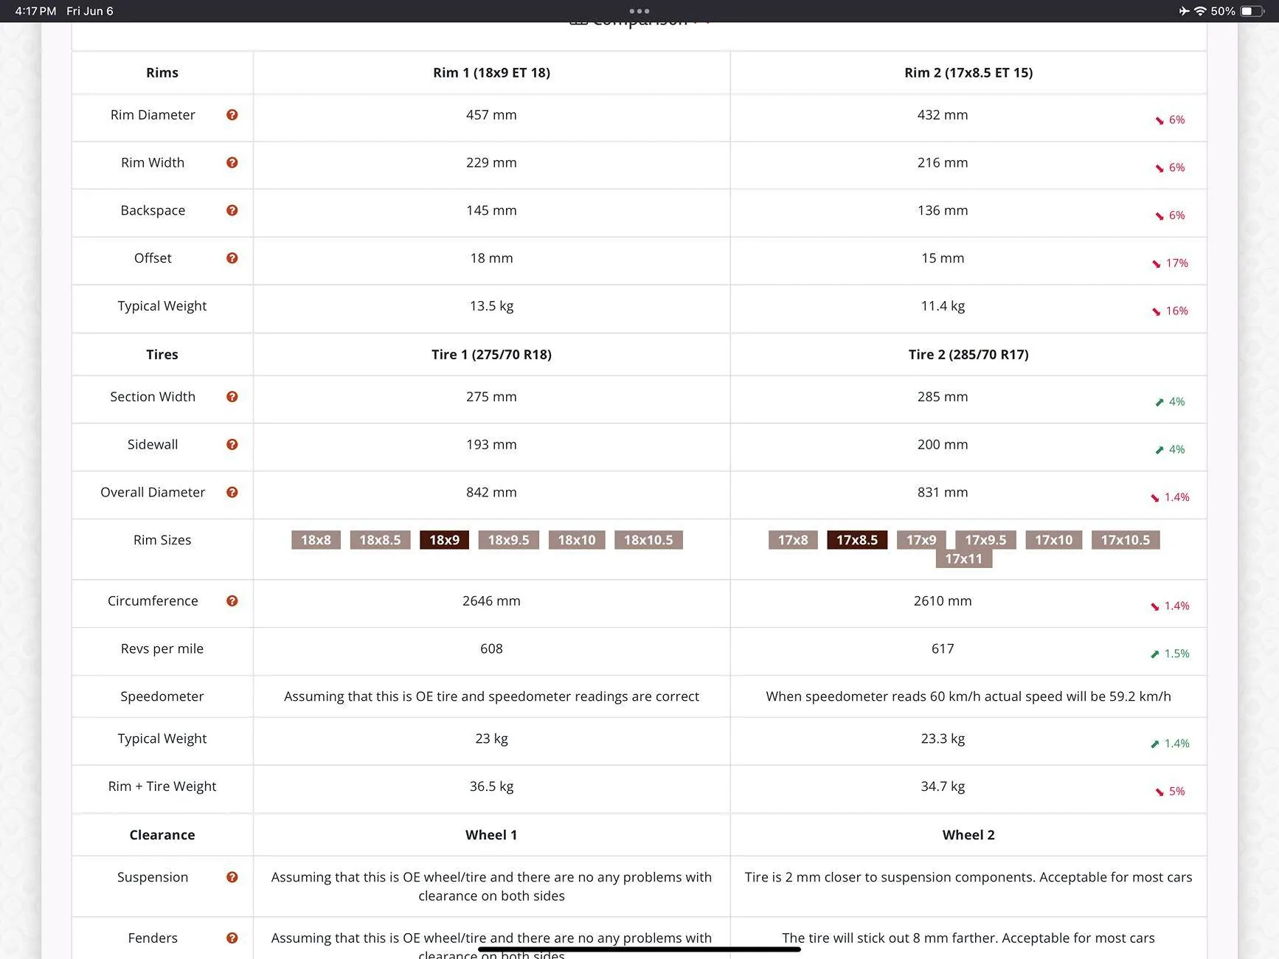
Task: Select the highlighted 17x8.5 rim size
Action: [857, 540]
